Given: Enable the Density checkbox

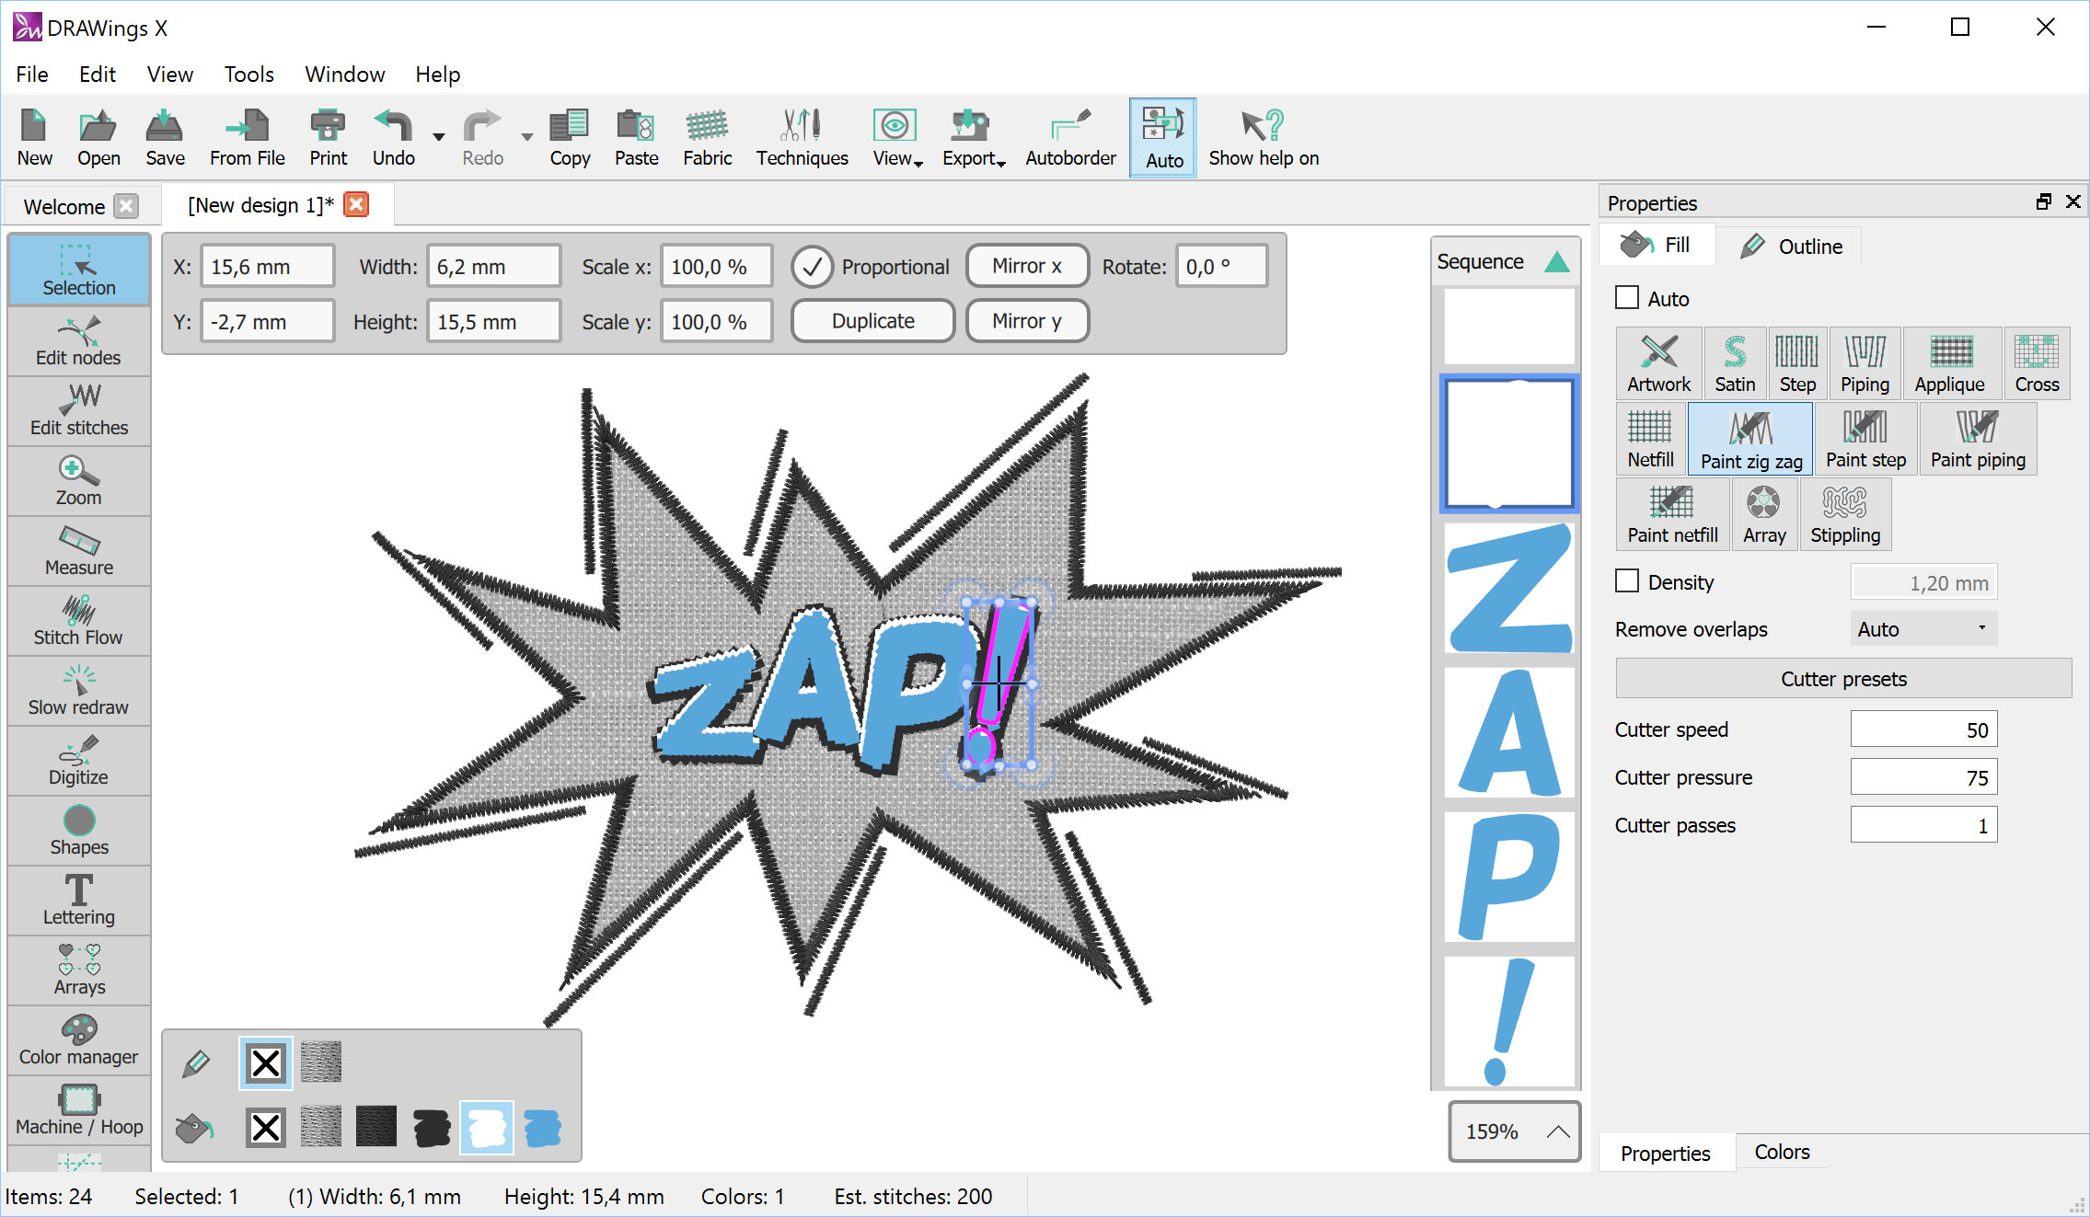Looking at the screenshot, I should coord(1627,580).
